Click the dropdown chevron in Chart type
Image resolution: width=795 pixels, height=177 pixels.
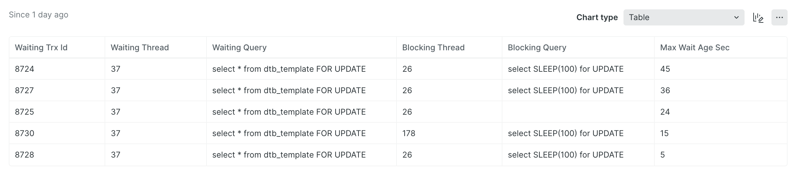tap(736, 18)
